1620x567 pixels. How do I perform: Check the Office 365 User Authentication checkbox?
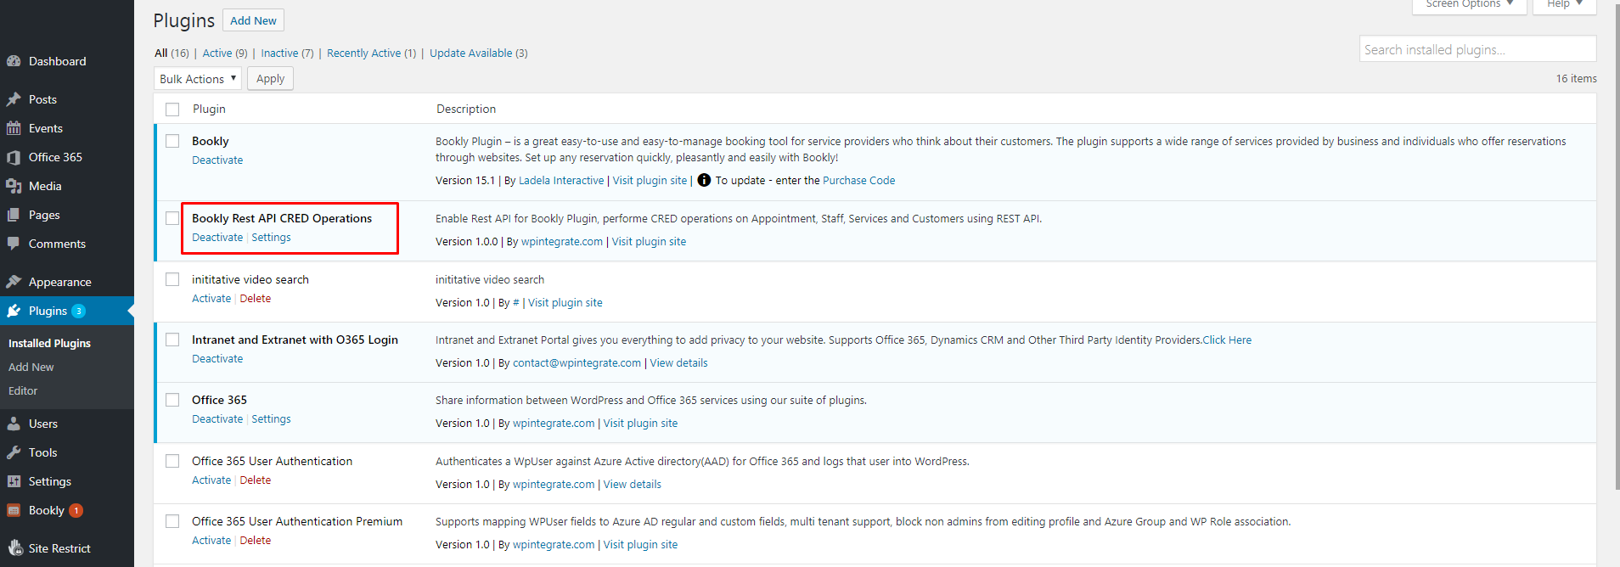pos(172,461)
